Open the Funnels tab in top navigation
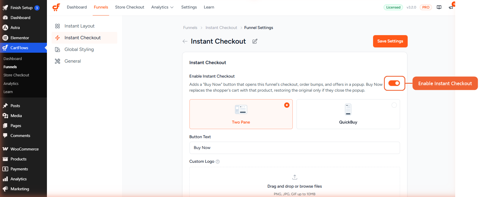 pyautogui.click(x=101, y=7)
